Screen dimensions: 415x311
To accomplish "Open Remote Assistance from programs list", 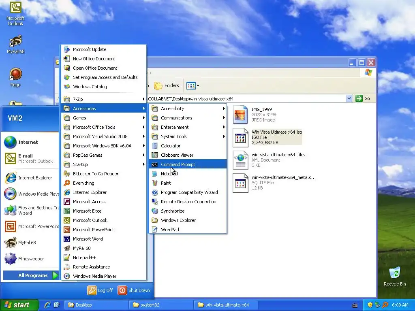I will [104, 266].
